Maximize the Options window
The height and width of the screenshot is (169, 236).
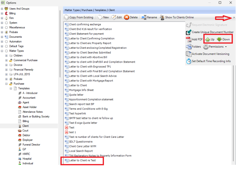click(220, 3)
